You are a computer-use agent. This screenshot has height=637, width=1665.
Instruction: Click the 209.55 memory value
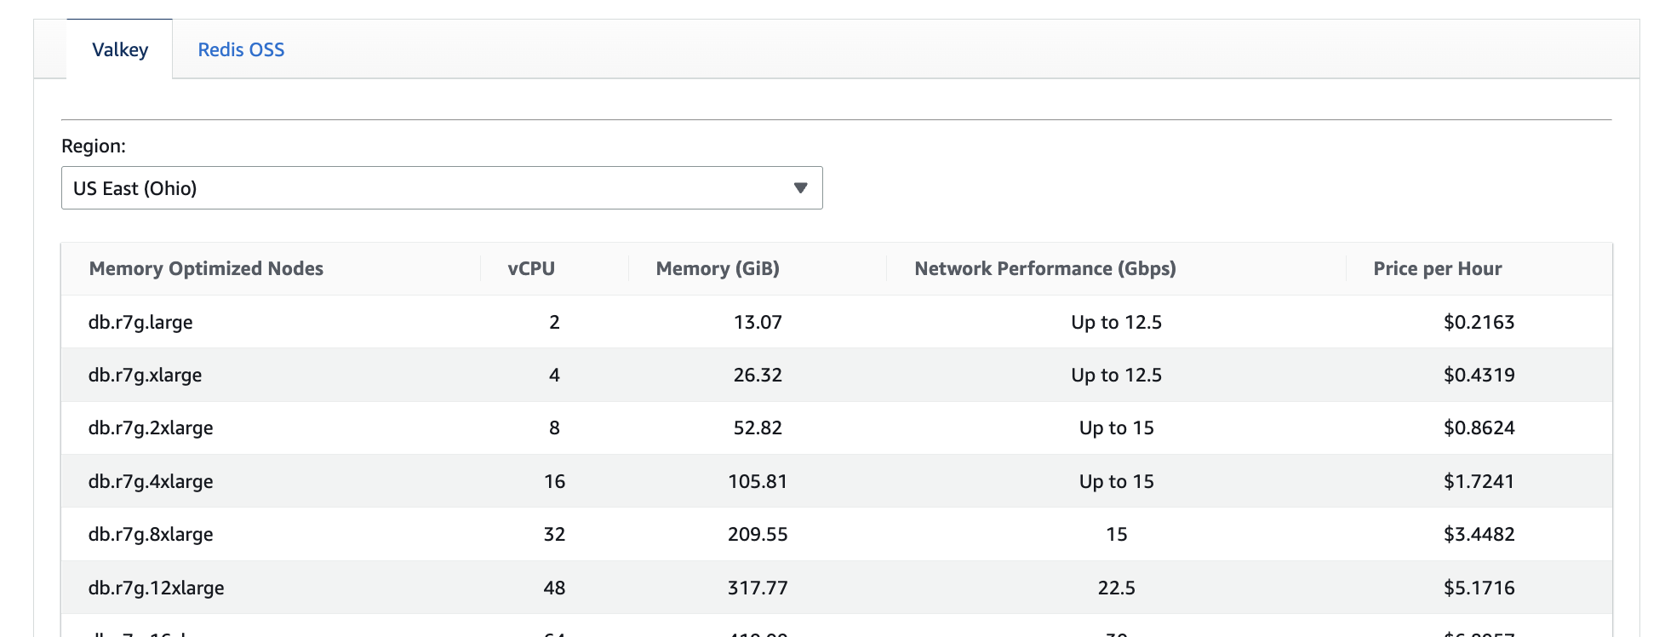[x=758, y=535]
